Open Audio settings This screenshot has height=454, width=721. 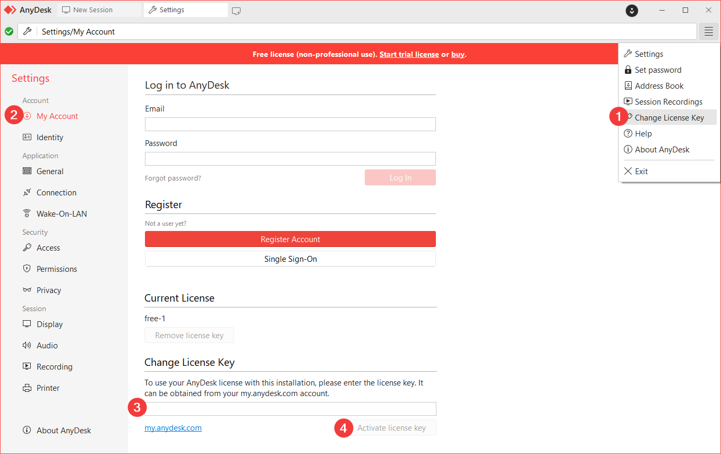point(47,345)
